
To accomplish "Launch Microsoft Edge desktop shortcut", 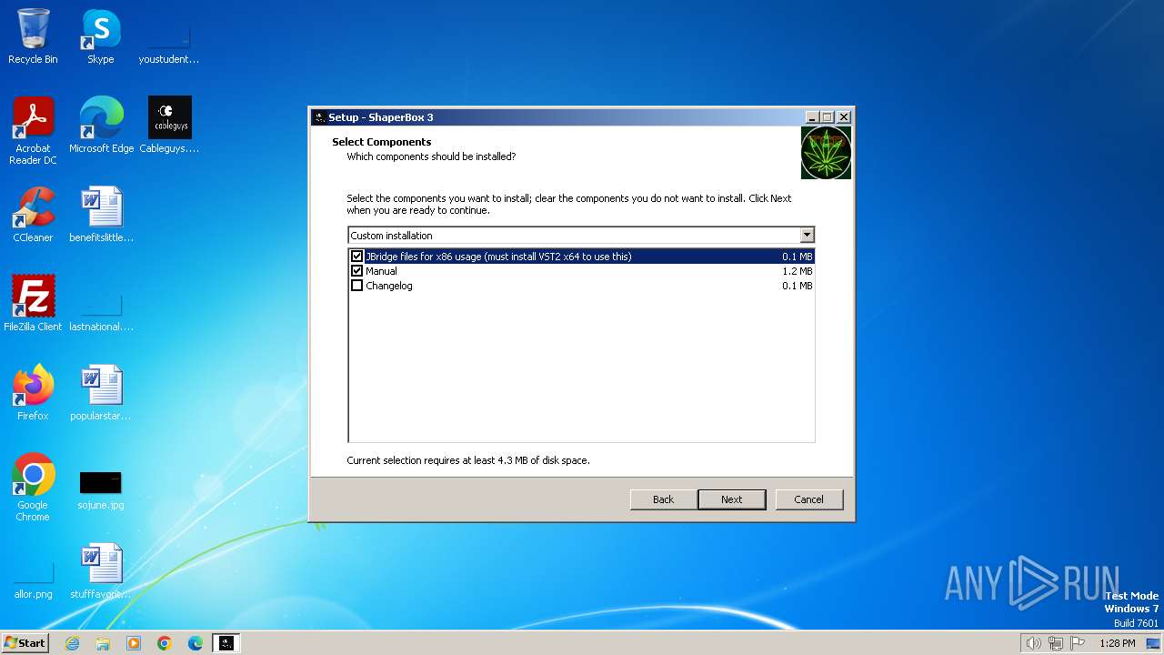I will point(101,126).
